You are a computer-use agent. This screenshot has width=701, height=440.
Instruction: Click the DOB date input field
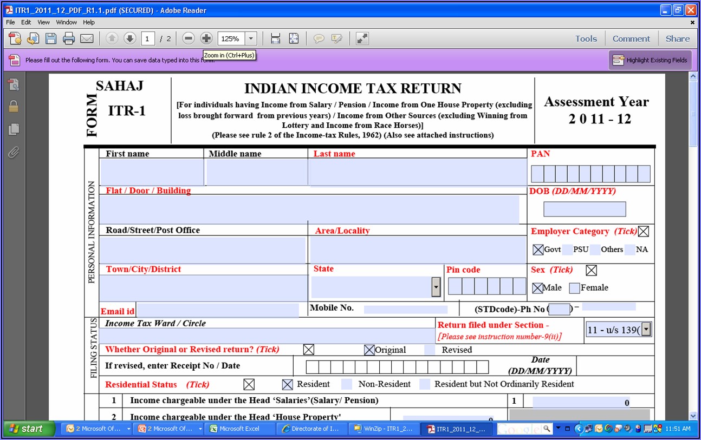pos(584,209)
